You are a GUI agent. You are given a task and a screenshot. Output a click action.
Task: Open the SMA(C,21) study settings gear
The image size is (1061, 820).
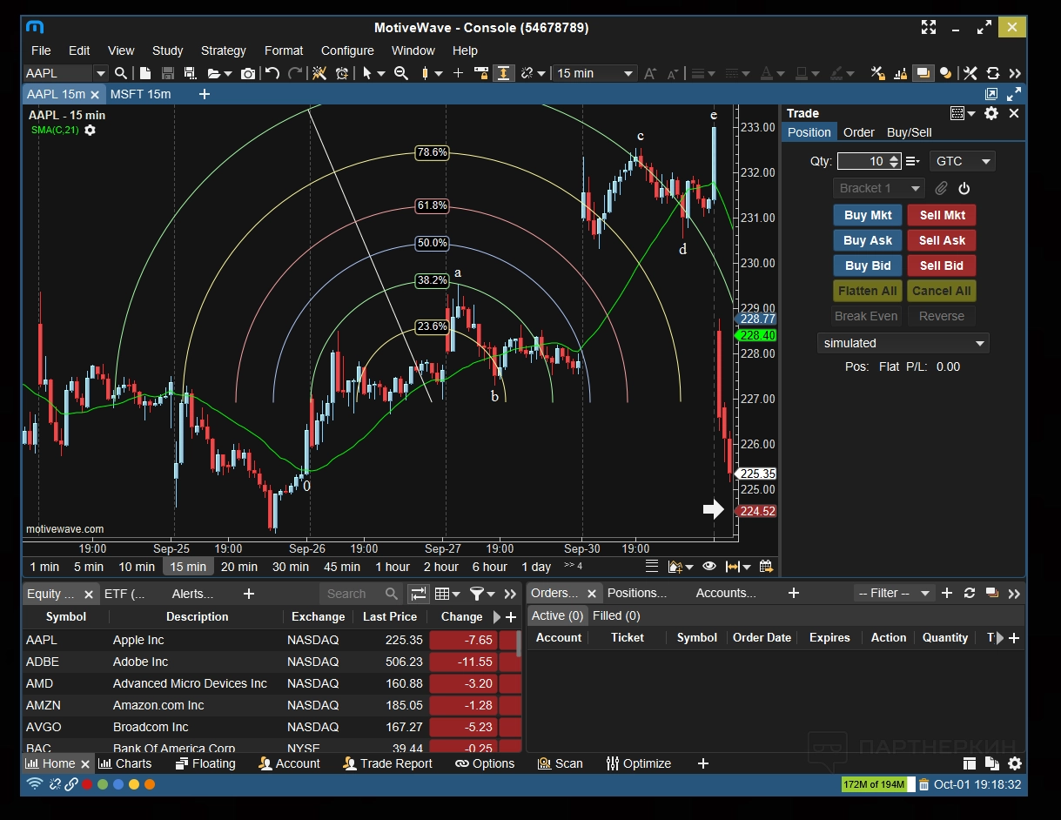(90, 130)
